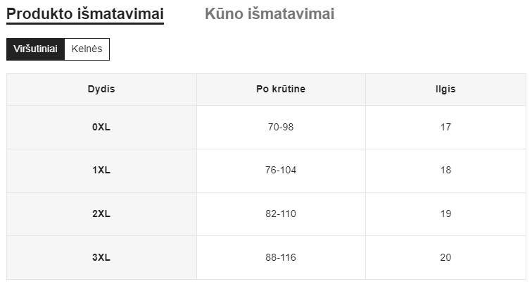Select the 1XL size row label
The image size is (532, 284).
[x=101, y=171]
